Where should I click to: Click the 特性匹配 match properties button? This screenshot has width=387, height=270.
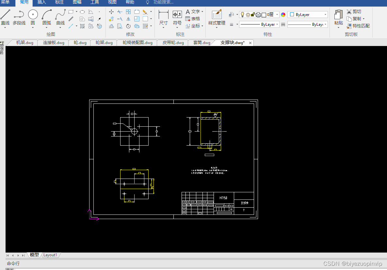[358, 26]
